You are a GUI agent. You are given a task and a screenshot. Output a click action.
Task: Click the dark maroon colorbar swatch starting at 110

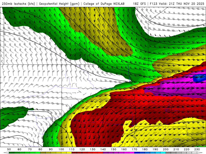(x=74, y=153)
